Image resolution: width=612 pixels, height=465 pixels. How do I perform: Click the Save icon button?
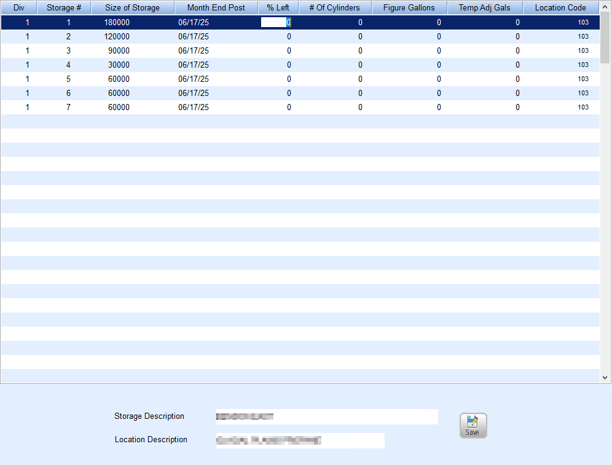(x=473, y=425)
